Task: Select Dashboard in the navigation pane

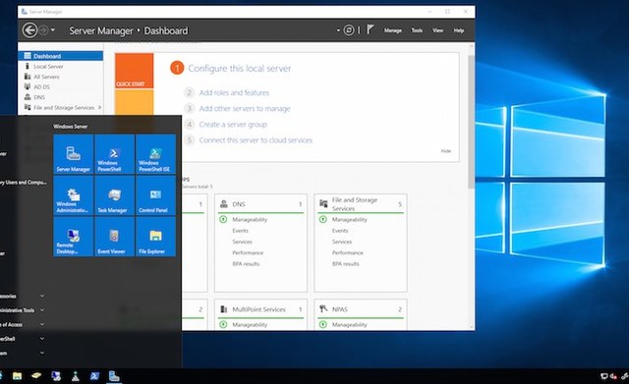Action: coord(61,56)
